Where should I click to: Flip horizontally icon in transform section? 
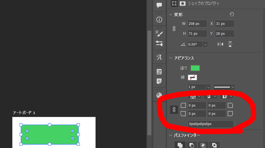pos(220,44)
